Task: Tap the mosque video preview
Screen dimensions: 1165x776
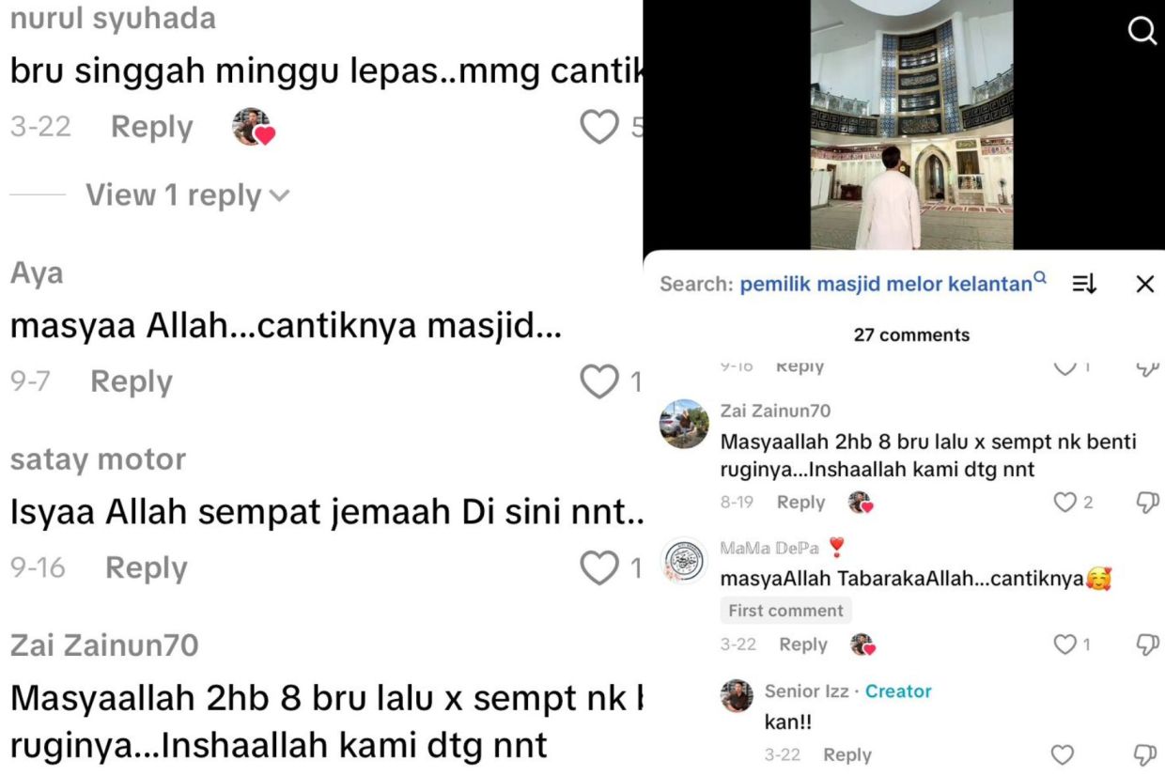Action: click(x=911, y=124)
